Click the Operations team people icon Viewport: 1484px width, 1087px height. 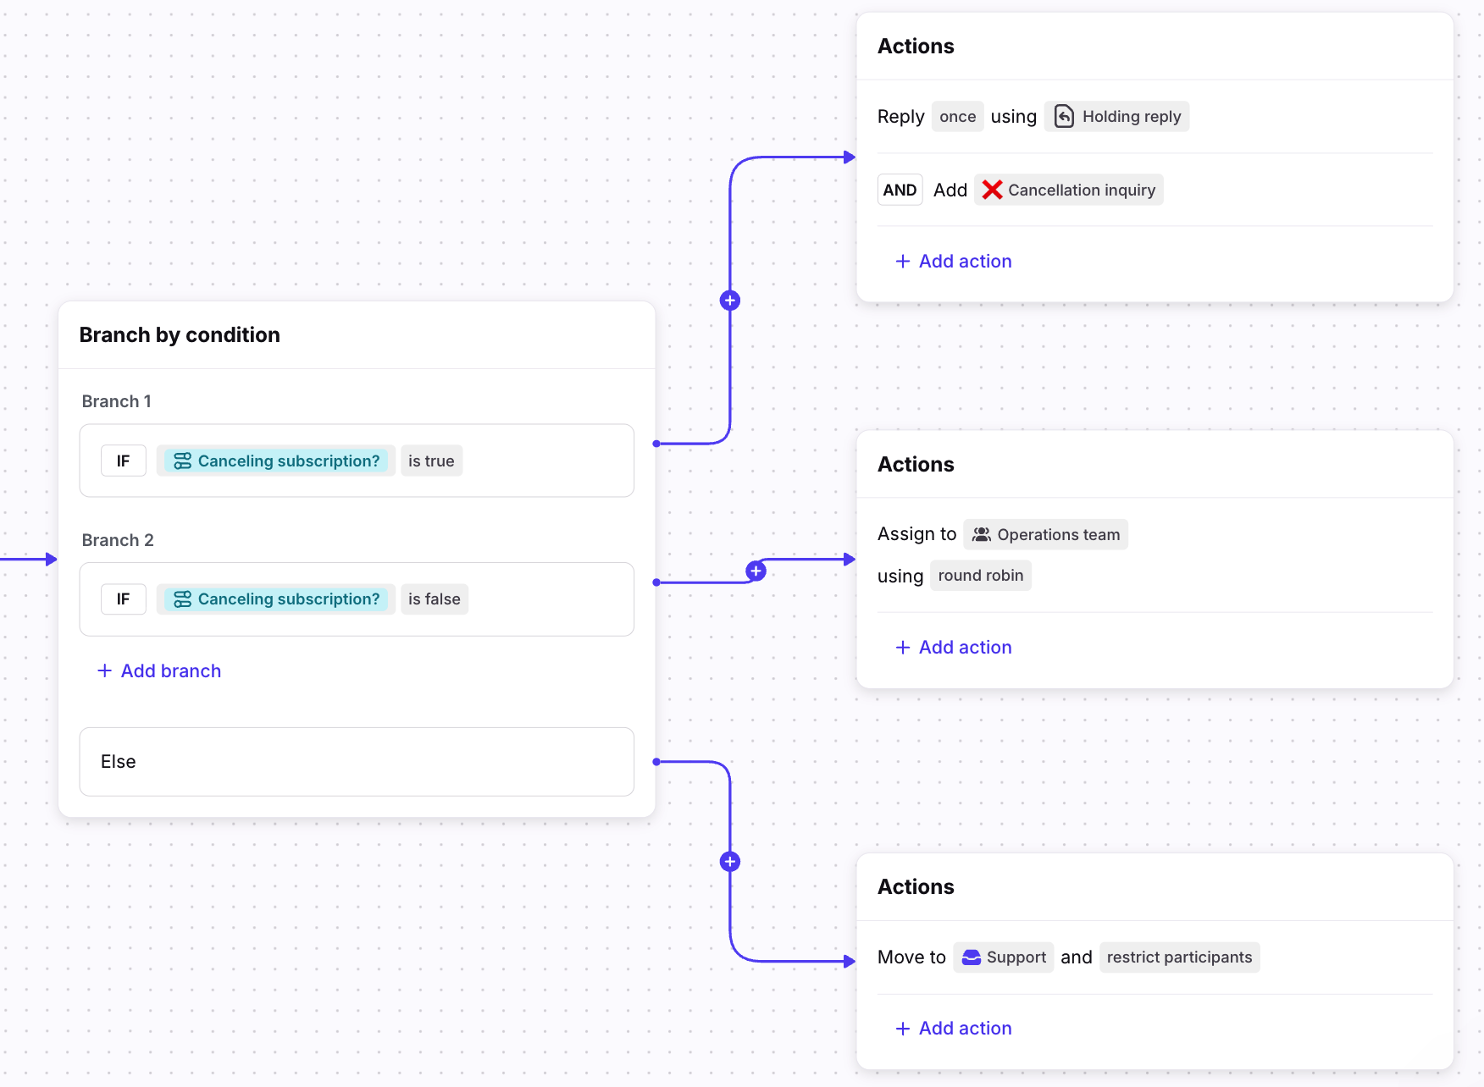(982, 535)
